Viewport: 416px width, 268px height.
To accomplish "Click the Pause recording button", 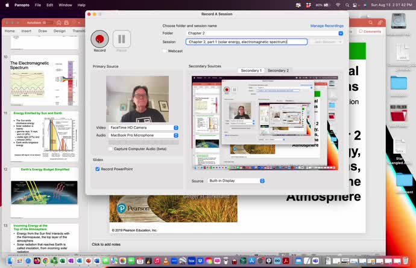I will point(121,39).
